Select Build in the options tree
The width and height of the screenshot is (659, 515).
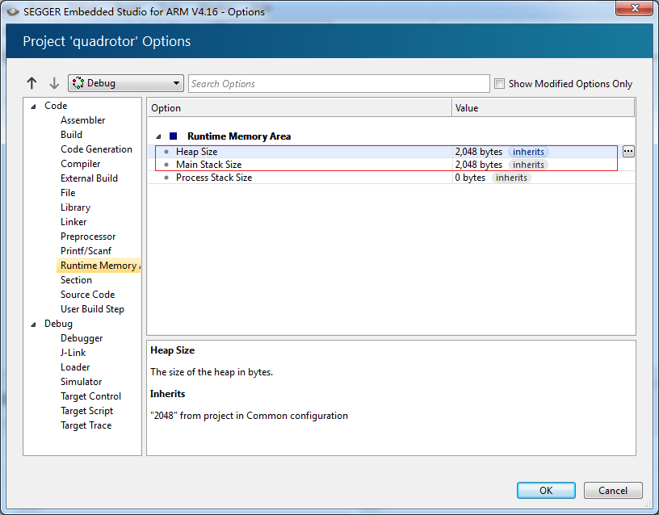[x=71, y=135]
